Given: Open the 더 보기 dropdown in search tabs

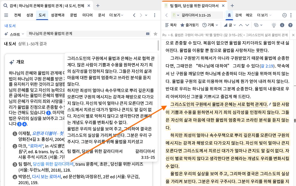Looking at the screenshot, I should coord(116,15).
